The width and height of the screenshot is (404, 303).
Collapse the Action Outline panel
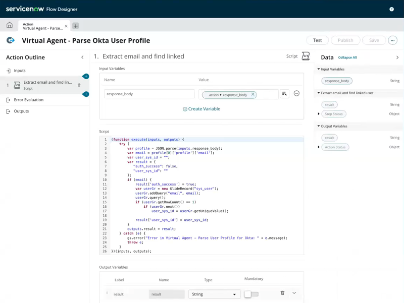click(82, 57)
